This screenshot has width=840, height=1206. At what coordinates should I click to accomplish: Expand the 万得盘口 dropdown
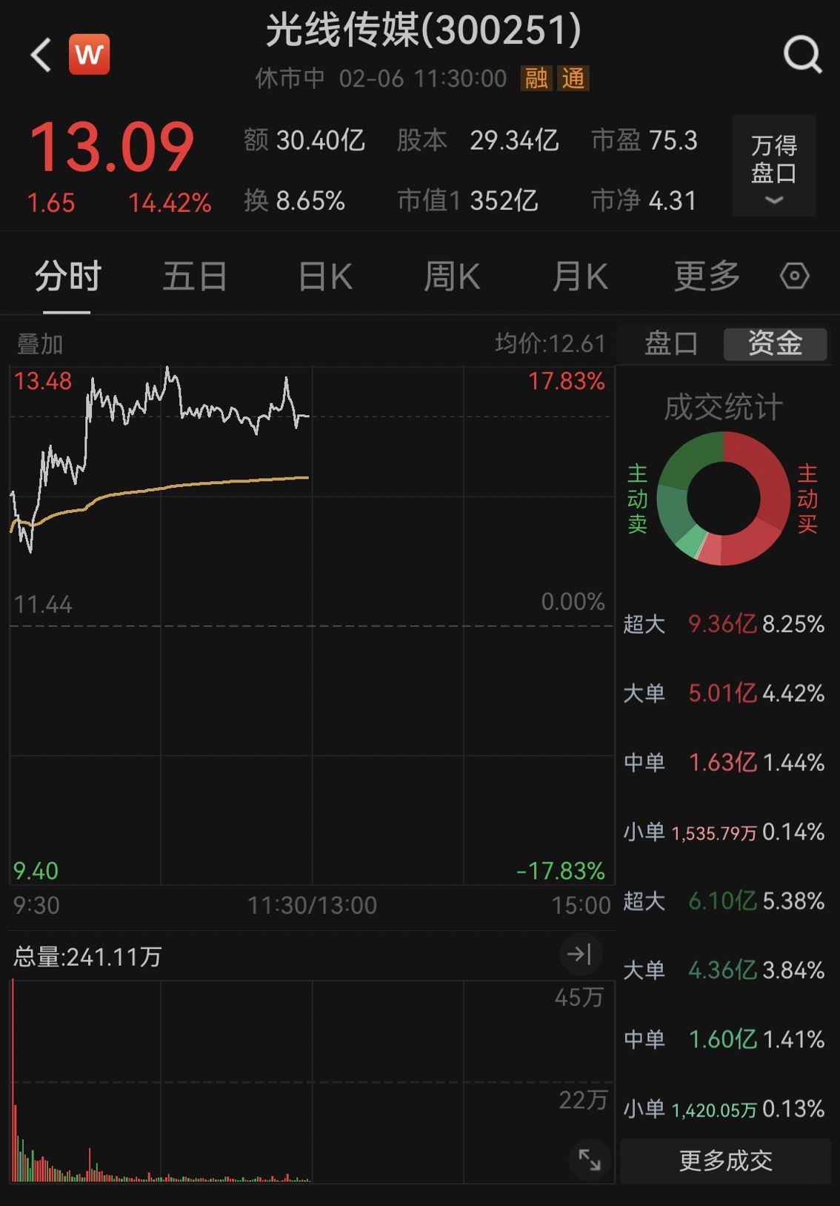pyautogui.click(x=774, y=166)
